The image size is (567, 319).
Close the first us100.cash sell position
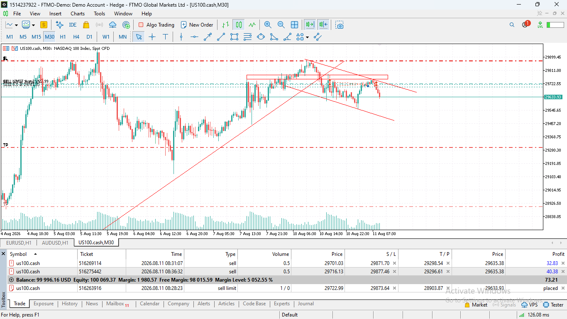(x=563, y=263)
